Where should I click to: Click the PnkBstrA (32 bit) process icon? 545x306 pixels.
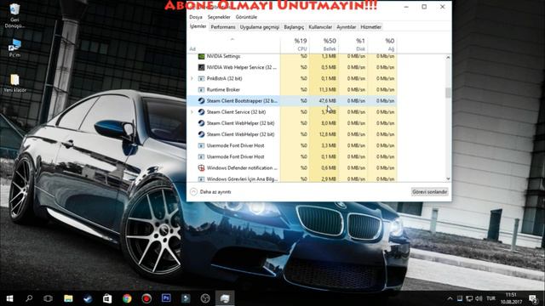pyautogui.click(x=201, y=78)
